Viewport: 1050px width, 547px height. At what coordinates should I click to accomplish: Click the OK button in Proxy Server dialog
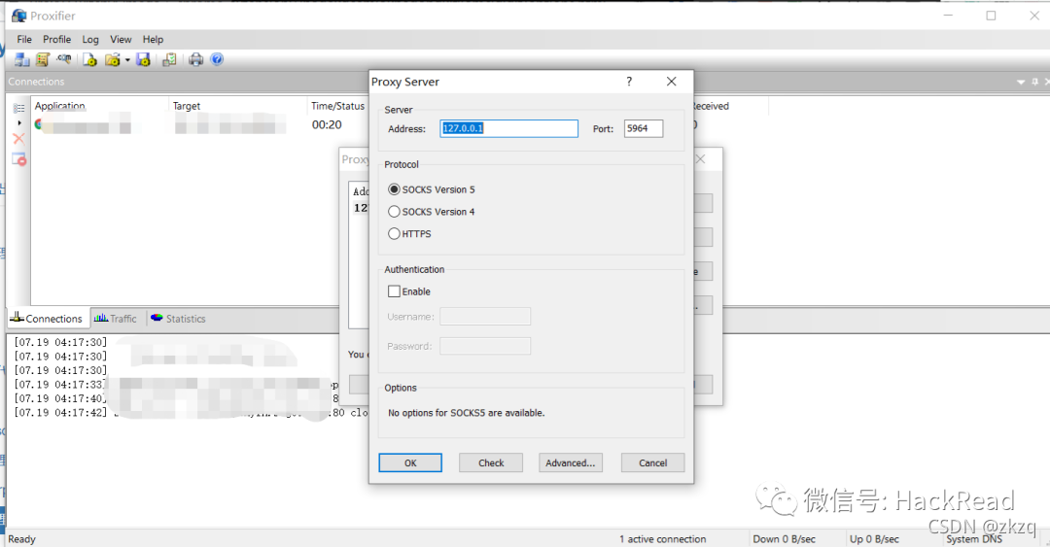(x=410, y=462)
